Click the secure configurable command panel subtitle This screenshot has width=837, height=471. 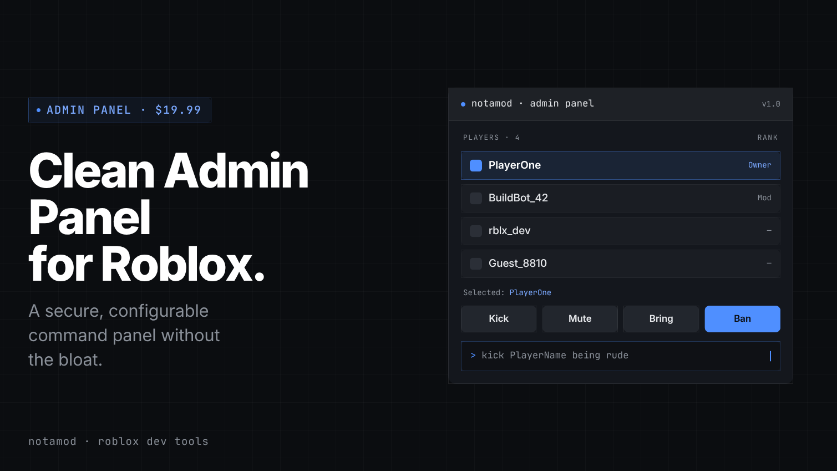pyautogui.click(x=124, y=335)
